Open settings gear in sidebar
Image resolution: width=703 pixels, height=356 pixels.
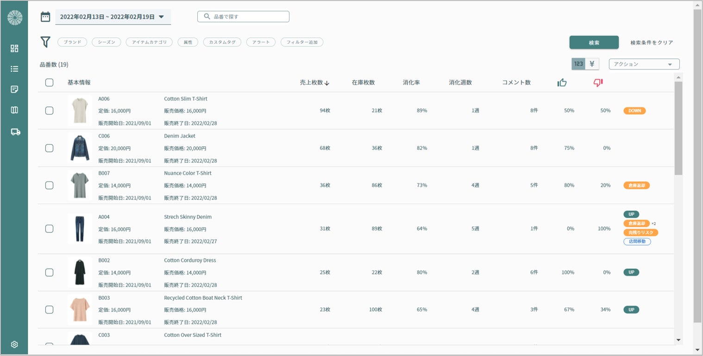14,344
